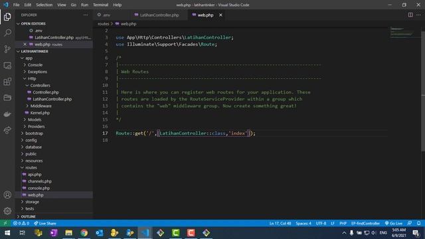This screenshot has height=239, width=425.
Task: Split the editor to the right
Action: pyautogui.click(x=410, y=15)
